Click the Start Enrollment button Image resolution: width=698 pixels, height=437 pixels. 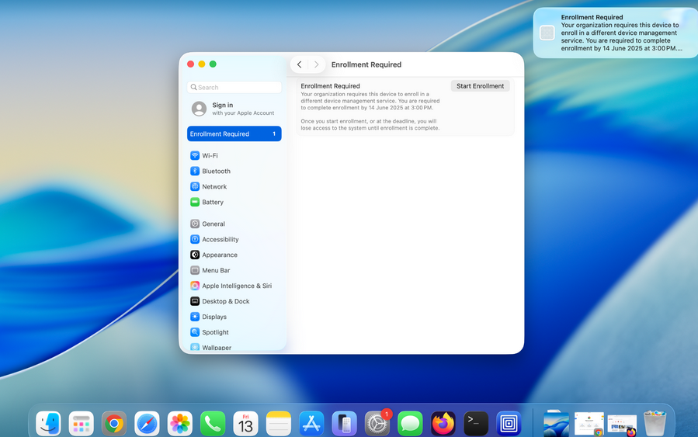(x=480, y=86)
